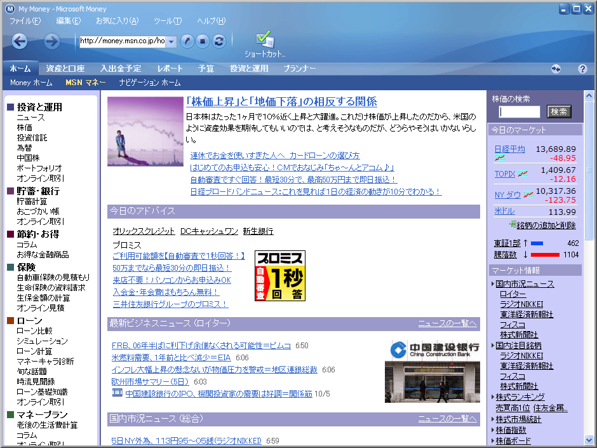Switch to the プランナー tab

tap(299, 69)
